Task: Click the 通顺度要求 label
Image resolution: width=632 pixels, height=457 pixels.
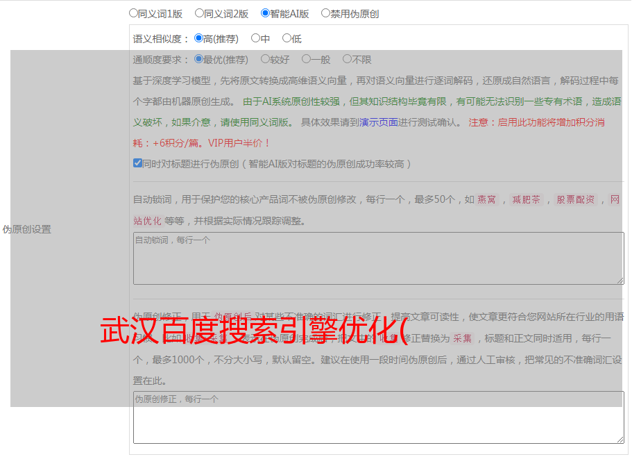Action: [161, 60]
